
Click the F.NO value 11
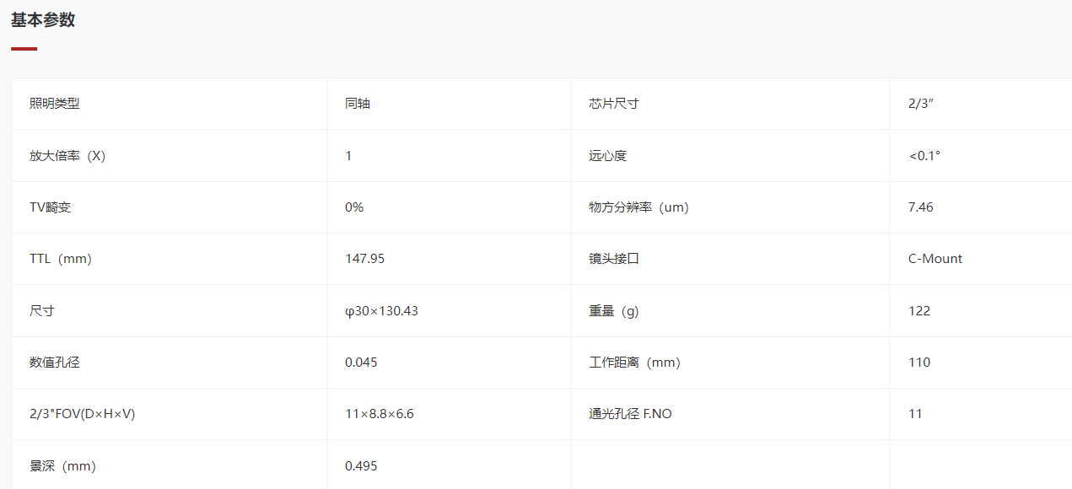click(916, 414)
